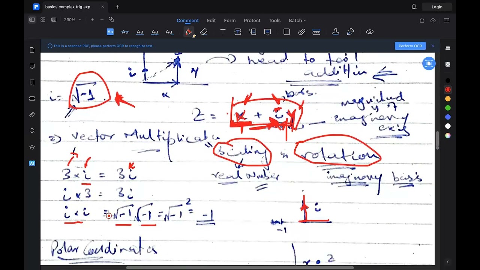The width and height of the screenshot is (480, 270).
Task: Open the Protect tab
Action: 252,20
